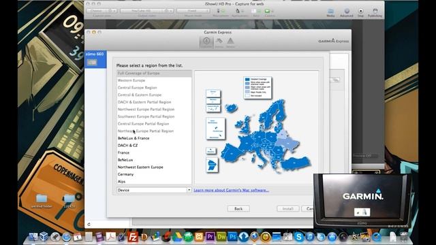Select DACH & Eastern Partial Region

tap(154, 102)
